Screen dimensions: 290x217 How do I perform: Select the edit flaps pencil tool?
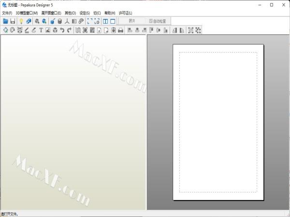27,30
